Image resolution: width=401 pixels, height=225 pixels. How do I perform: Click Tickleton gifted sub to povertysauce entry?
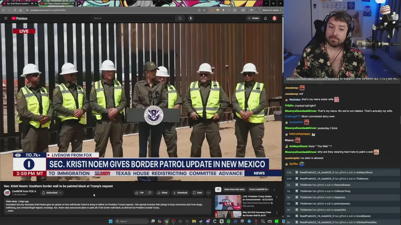coord(342,203)
